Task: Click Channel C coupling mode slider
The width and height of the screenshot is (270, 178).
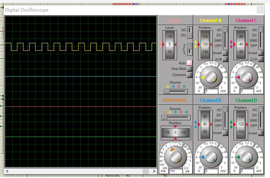Action: pos(261,38)
